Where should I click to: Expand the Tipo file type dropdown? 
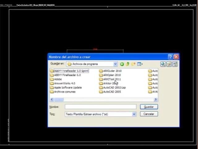[134, 114]
